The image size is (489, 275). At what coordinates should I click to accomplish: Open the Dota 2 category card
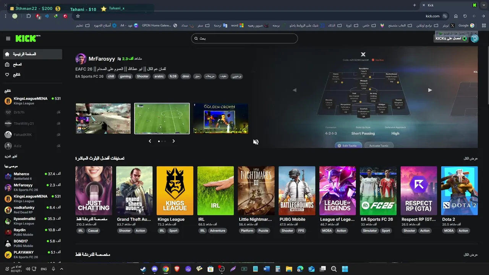[x=459, y=191]
